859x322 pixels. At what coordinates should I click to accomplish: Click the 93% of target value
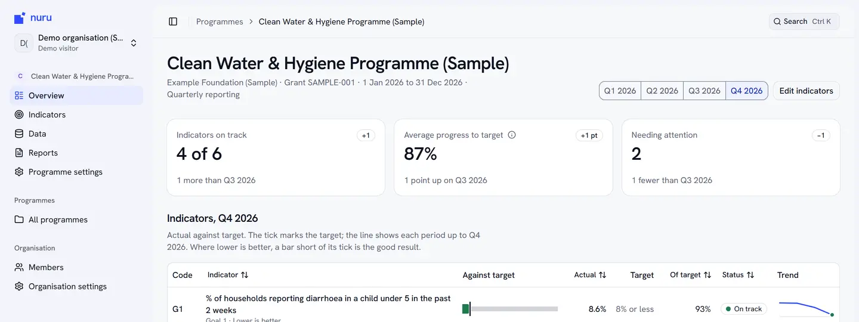click(703, 309)
